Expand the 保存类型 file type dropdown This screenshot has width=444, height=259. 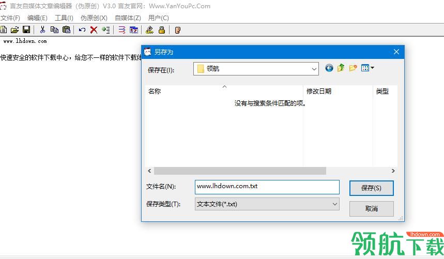tap(335, 204)
